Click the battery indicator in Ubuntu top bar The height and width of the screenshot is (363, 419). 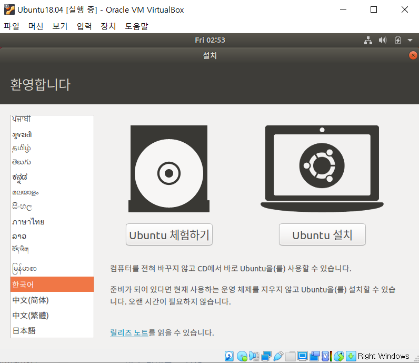coord(397,41)
